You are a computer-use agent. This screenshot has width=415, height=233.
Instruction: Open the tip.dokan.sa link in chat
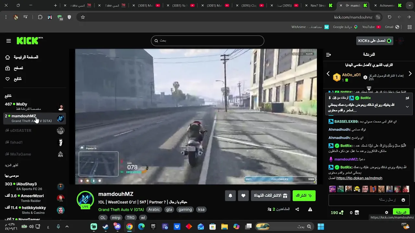359,178
